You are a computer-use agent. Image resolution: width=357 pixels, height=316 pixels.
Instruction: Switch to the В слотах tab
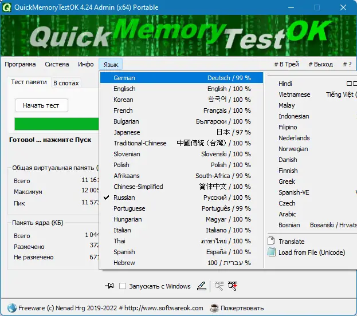pyautogui.click(x=66, y=83)
